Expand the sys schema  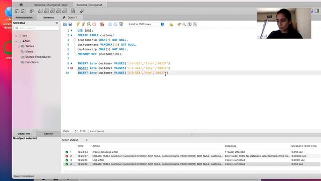tap(16, 36)
